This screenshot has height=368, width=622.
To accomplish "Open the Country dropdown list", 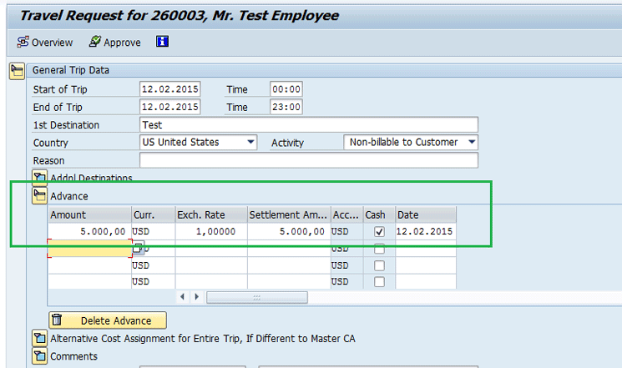I will coord(250,143).
